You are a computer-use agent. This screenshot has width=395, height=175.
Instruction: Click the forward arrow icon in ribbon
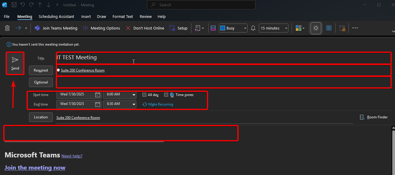point(18,28)
